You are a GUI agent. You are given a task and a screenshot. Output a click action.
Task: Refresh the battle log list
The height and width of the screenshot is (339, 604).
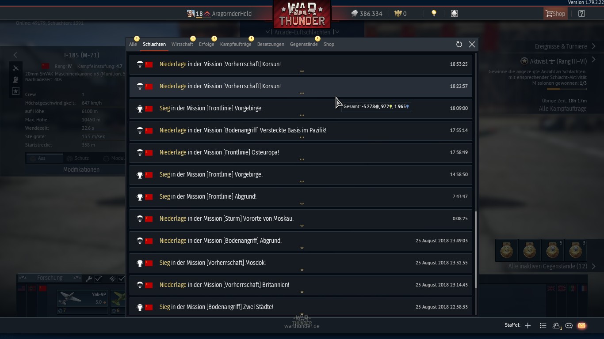click(459, 44)
